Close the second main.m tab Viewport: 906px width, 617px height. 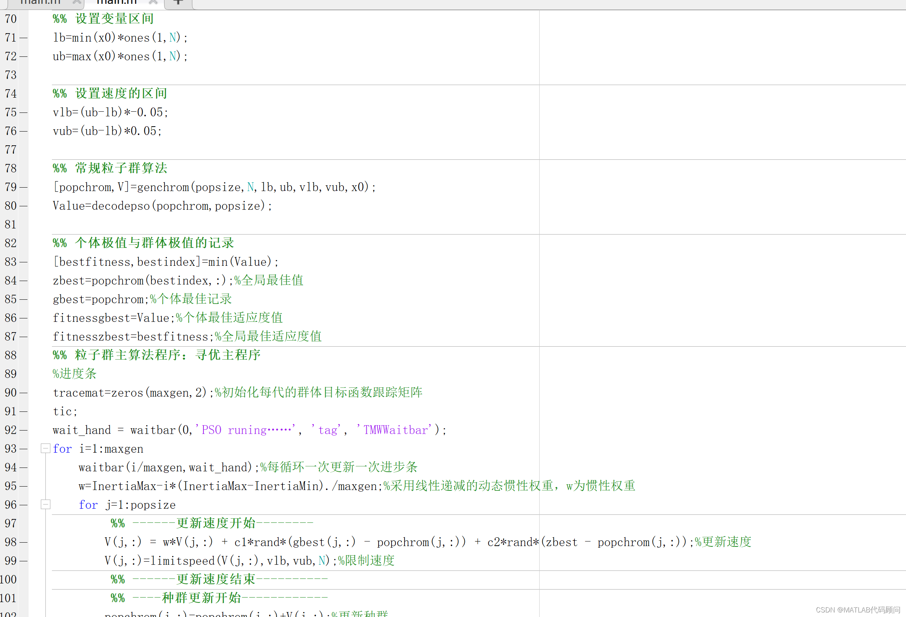pos(152,2)
